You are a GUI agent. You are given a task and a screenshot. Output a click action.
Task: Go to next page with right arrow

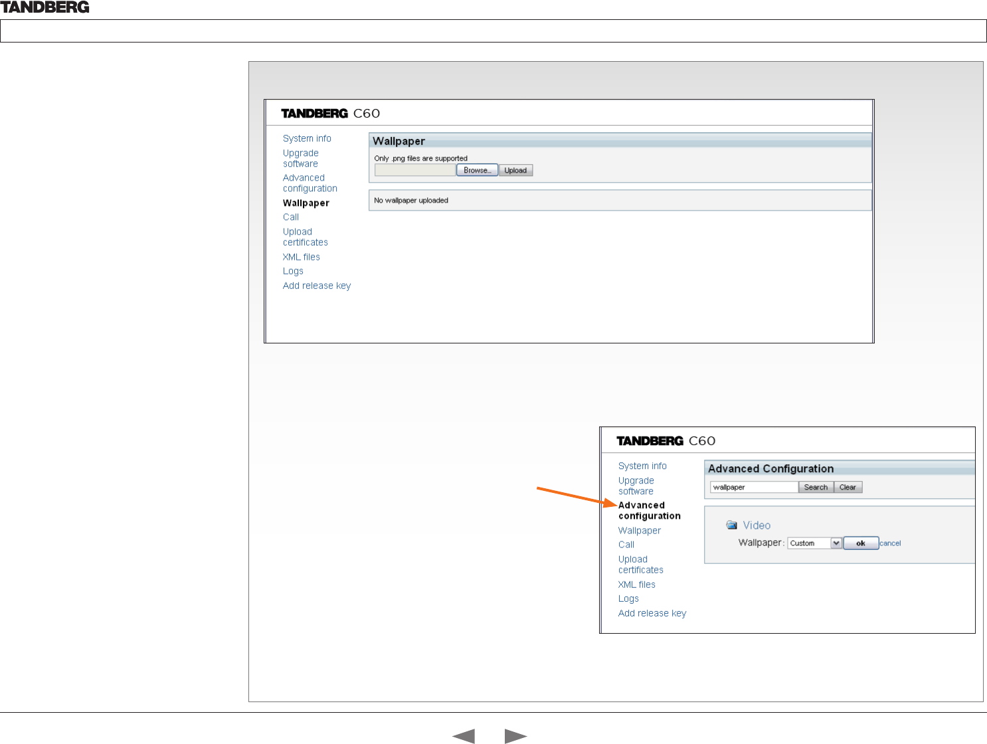click(x=516, y=735)
